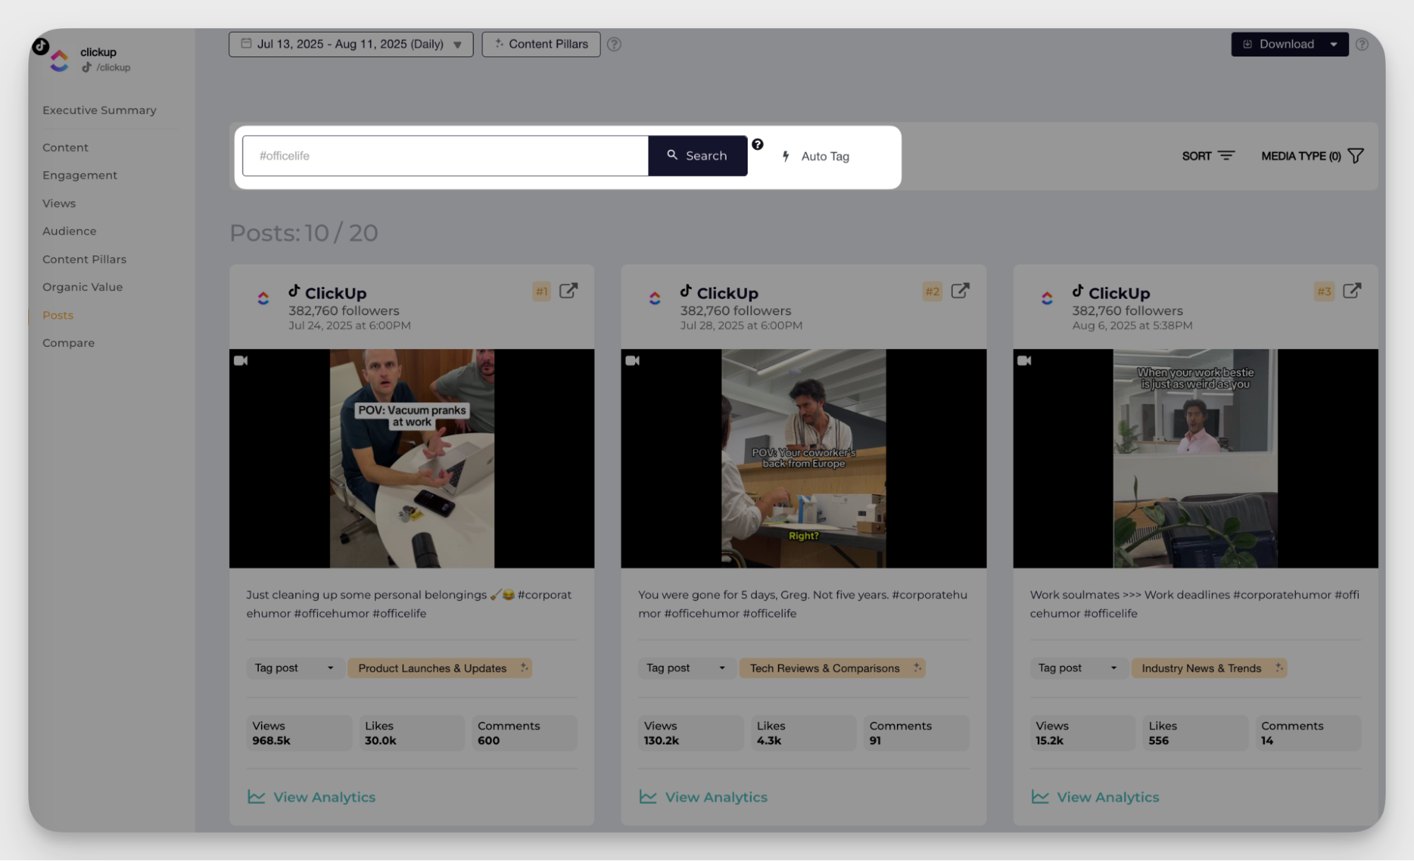
Task: Open the MEDIA TYPE filter funnel
Action: (x=1355, y=156)
